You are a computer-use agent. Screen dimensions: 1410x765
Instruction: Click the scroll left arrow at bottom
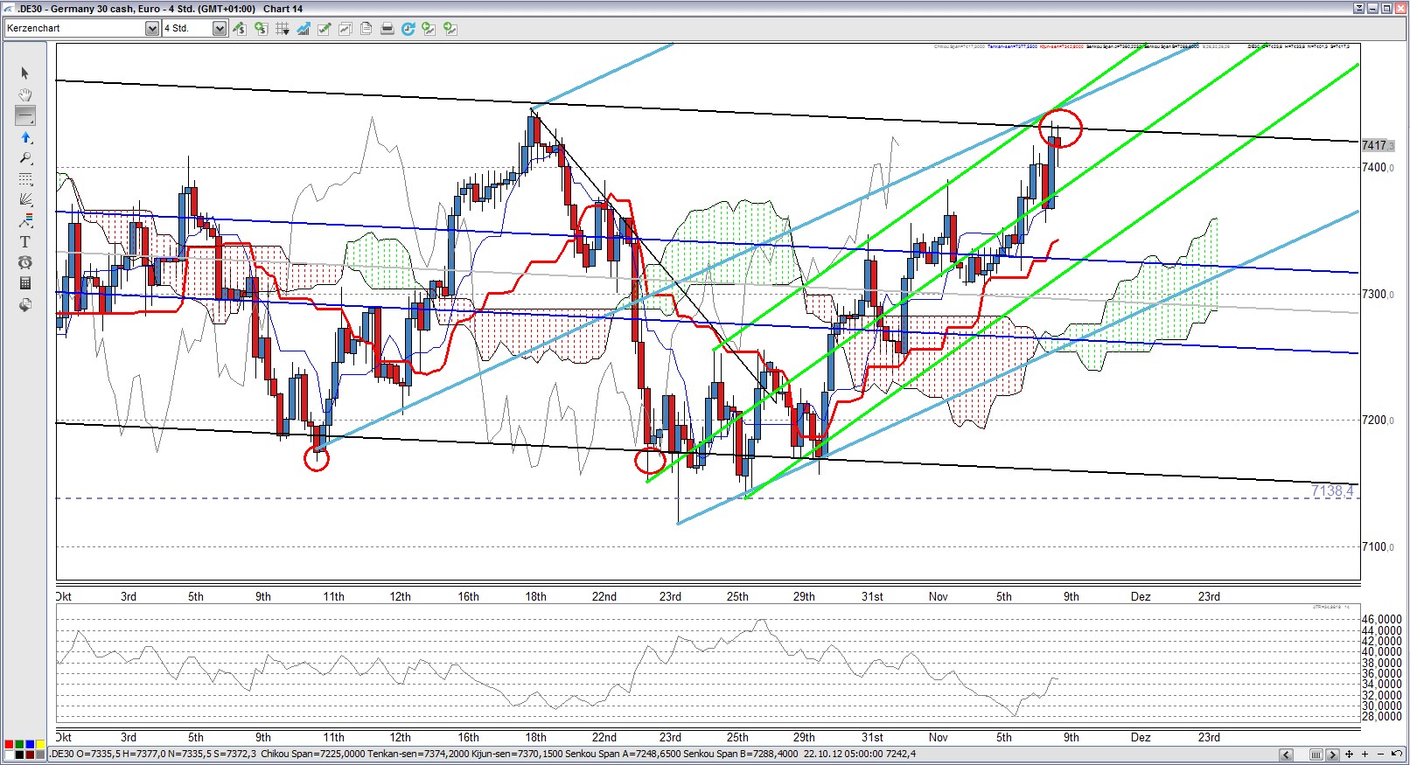click(1286, 755)
